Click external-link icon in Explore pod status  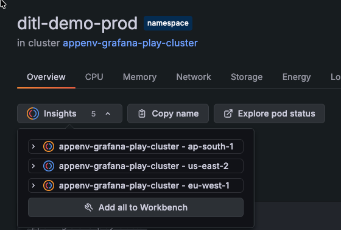(228, 113)
